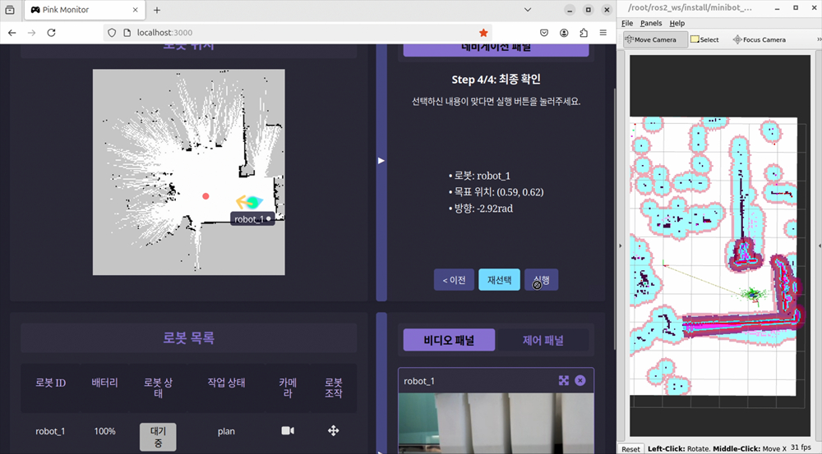Click the robot_1 camera video icon

[288, 430]
